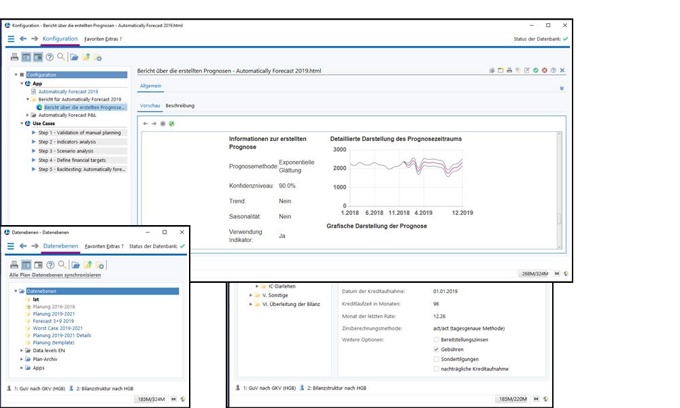
Task: Toggle detail-panel layout button in Konfiguration toolbar
Action: tap(38, 57)
